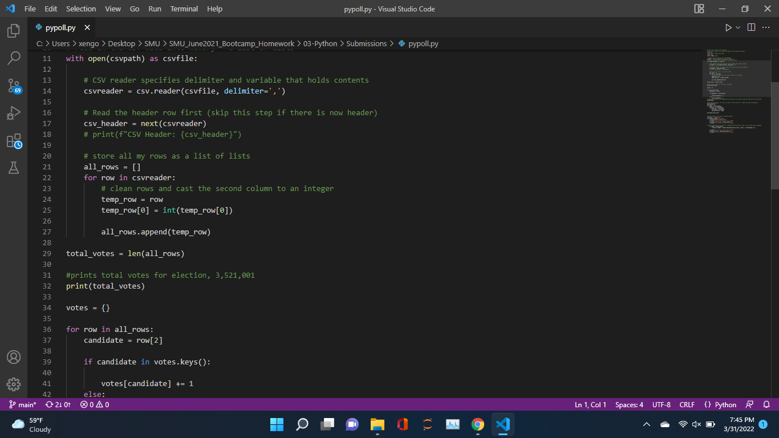
Task: Run the Python file with play button
Action: click(x=728, y=27)
